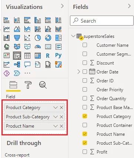Check the Order Date field checkbox
Viewport: 134px width, 158px height.
click(x=85, y=72)
